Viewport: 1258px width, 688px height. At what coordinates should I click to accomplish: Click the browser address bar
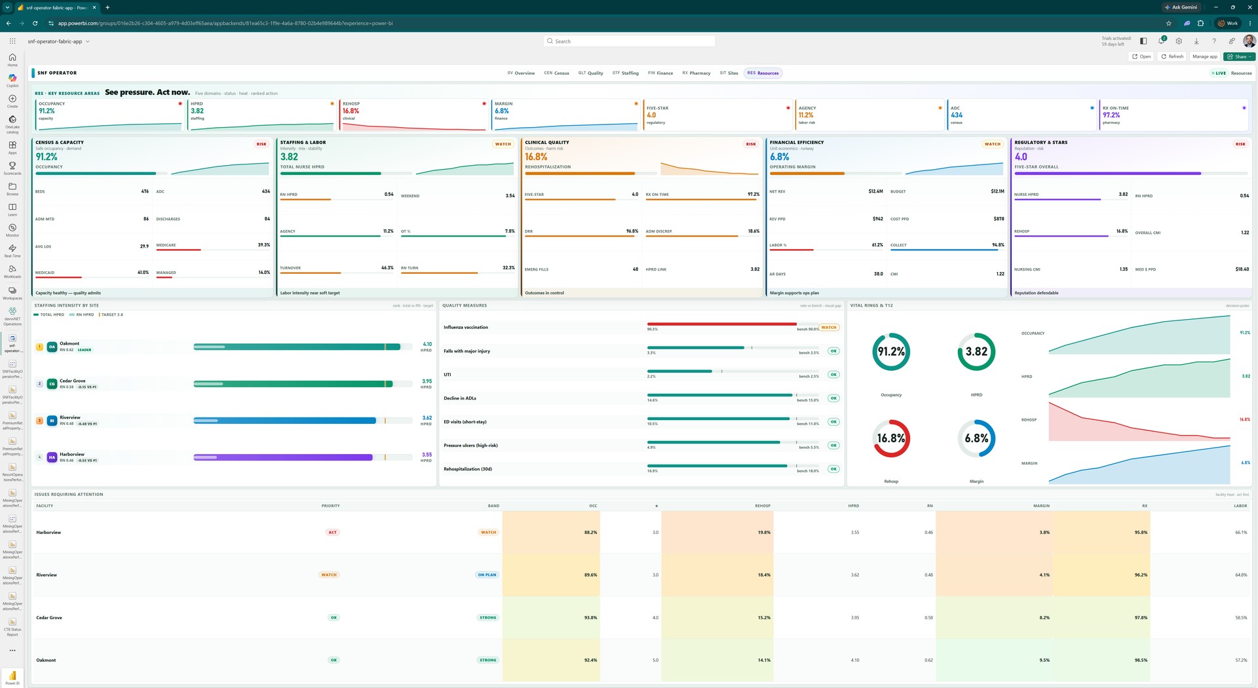[603, 23]
